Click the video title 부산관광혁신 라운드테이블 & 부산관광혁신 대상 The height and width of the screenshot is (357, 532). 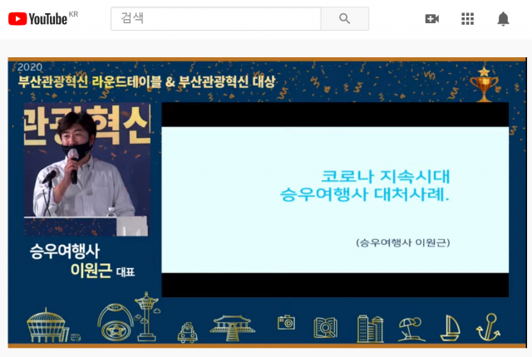pos(146,82)
